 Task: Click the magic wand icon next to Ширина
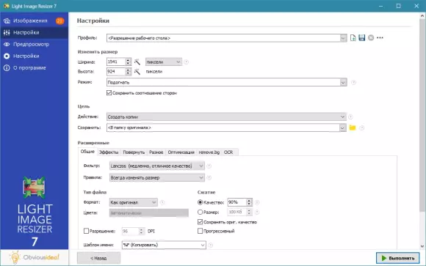tap(137, 62)
